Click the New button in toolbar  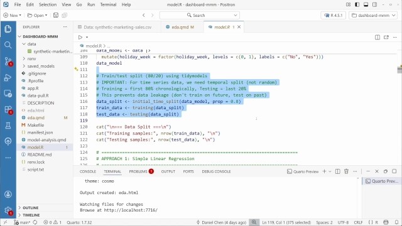(x=12, y=15)
